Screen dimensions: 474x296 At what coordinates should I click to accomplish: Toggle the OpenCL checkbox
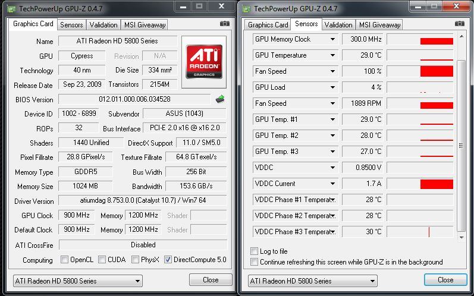64,260
